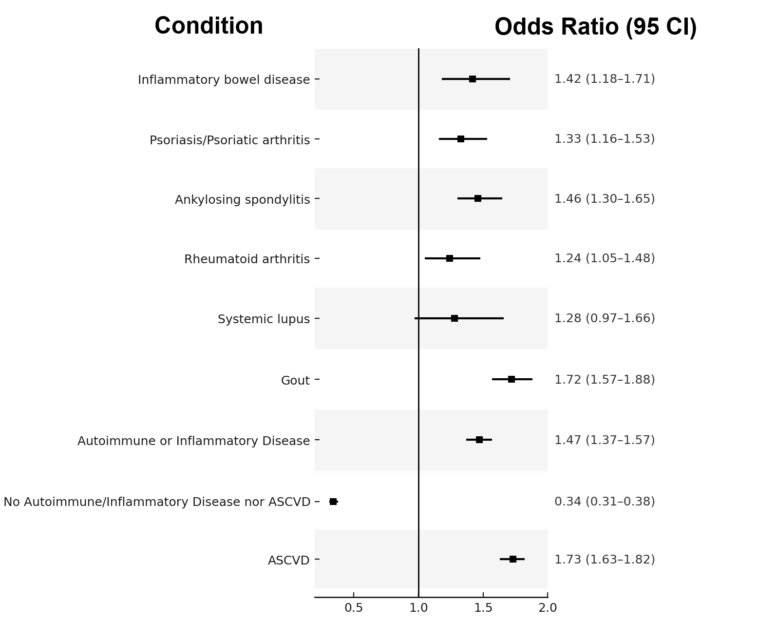Click the Odds Ratio (95 CI) heading

[x=595, y=27]
